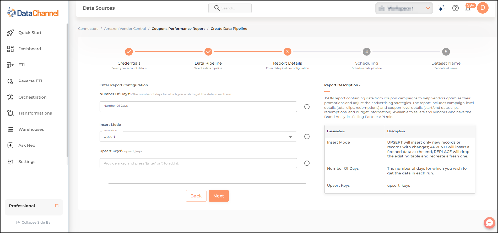Image resolution: width=498 pixels, height=233 pixels.
Task: Click the ETL pipeline icon
Action: pyautogui.click(x=10, y=65)
